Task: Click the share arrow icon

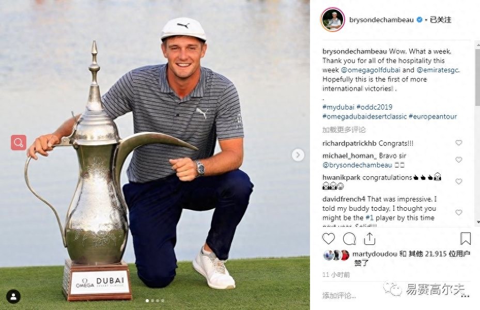Action: 369,239
